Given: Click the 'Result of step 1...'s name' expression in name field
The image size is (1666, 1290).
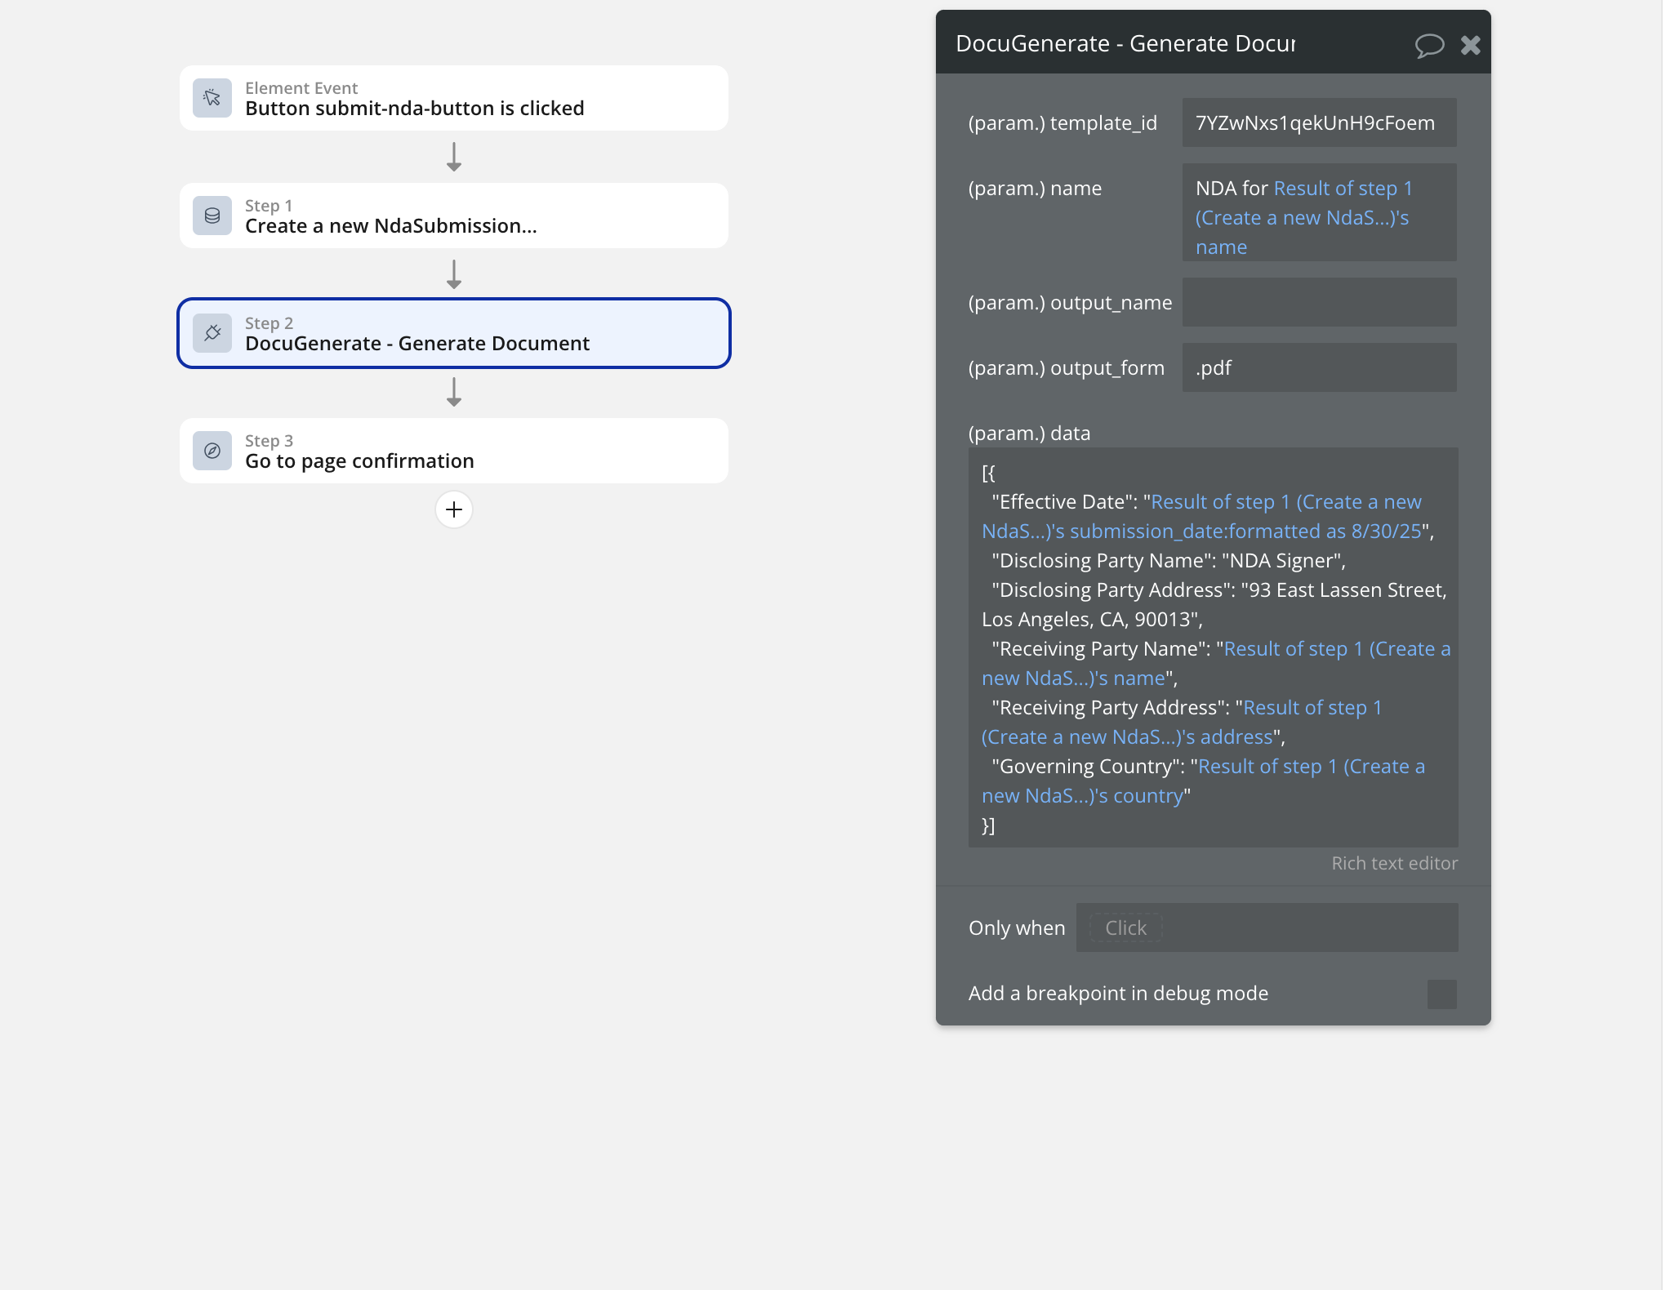Looking at the screenshot, I should pyautogui.click(x=1304, y=217).
